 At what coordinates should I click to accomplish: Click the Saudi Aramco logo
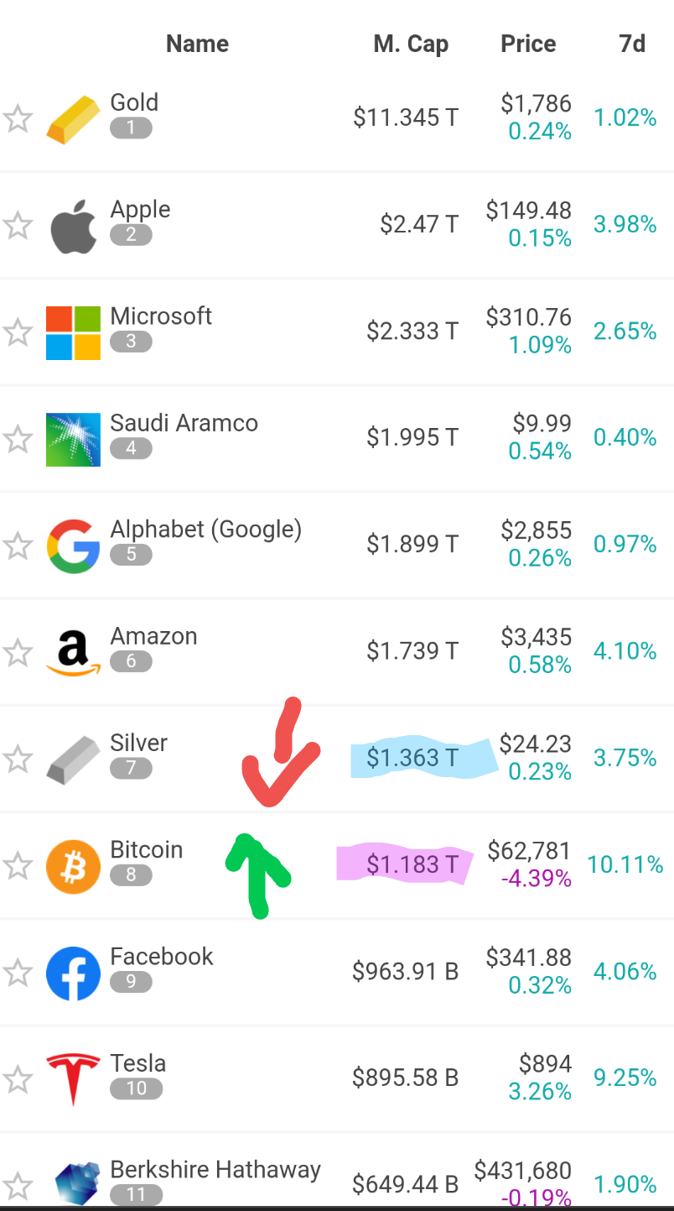73,440
